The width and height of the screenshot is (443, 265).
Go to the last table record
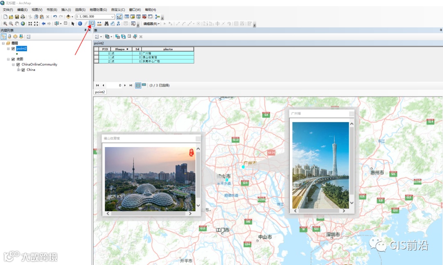pyautogui.click(x=131, y=85)
